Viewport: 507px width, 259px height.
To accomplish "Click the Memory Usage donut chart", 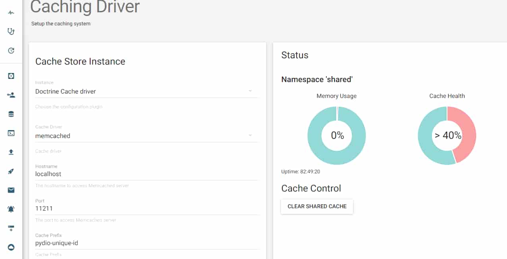I will [x=337, y=135].
